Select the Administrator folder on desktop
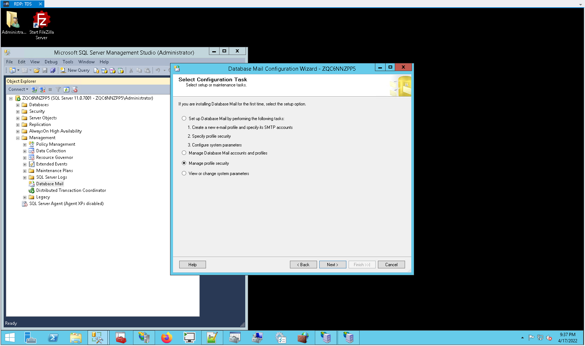The image size is (585, 346). click(14, 23)
